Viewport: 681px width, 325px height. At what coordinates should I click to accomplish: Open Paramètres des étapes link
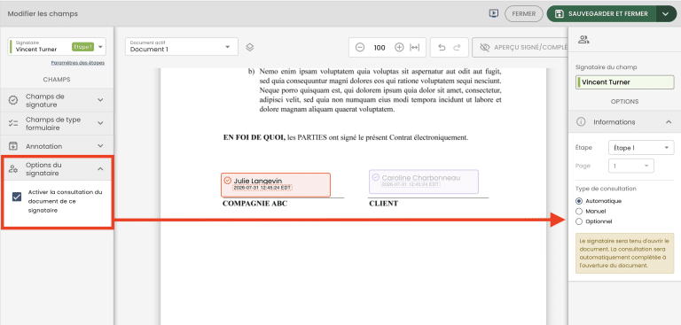point(77,63)
